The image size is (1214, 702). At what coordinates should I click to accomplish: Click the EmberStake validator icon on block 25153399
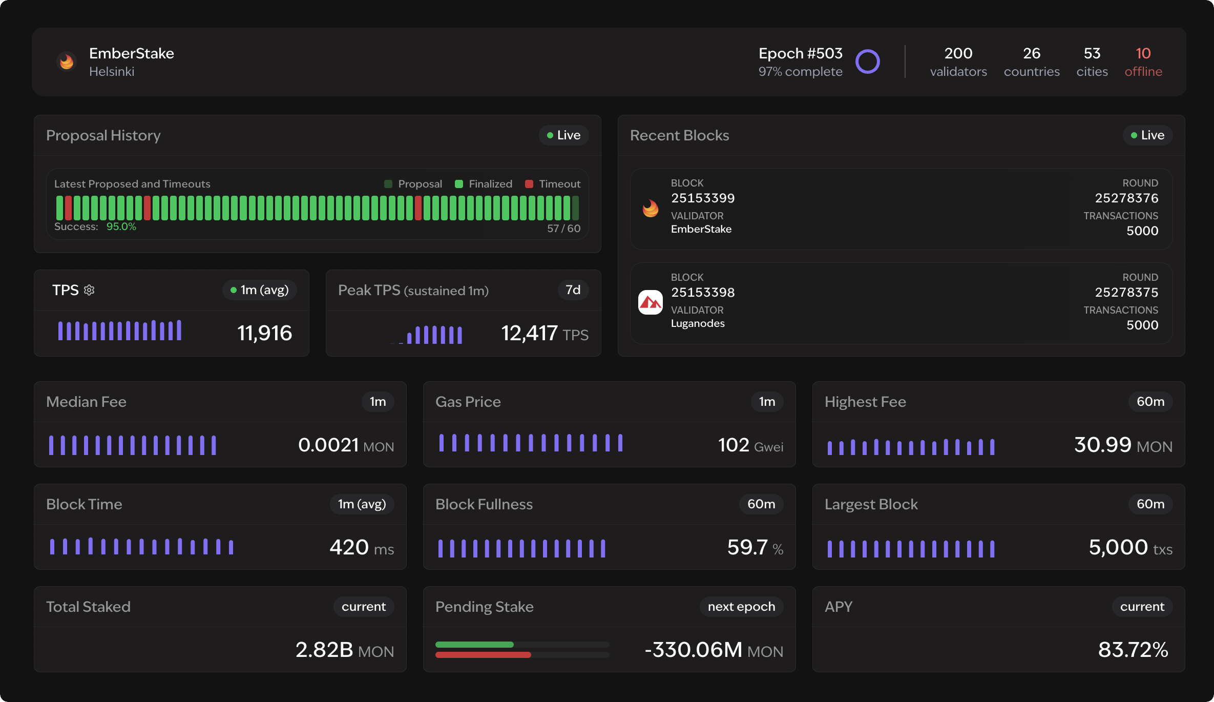(651, 208)
